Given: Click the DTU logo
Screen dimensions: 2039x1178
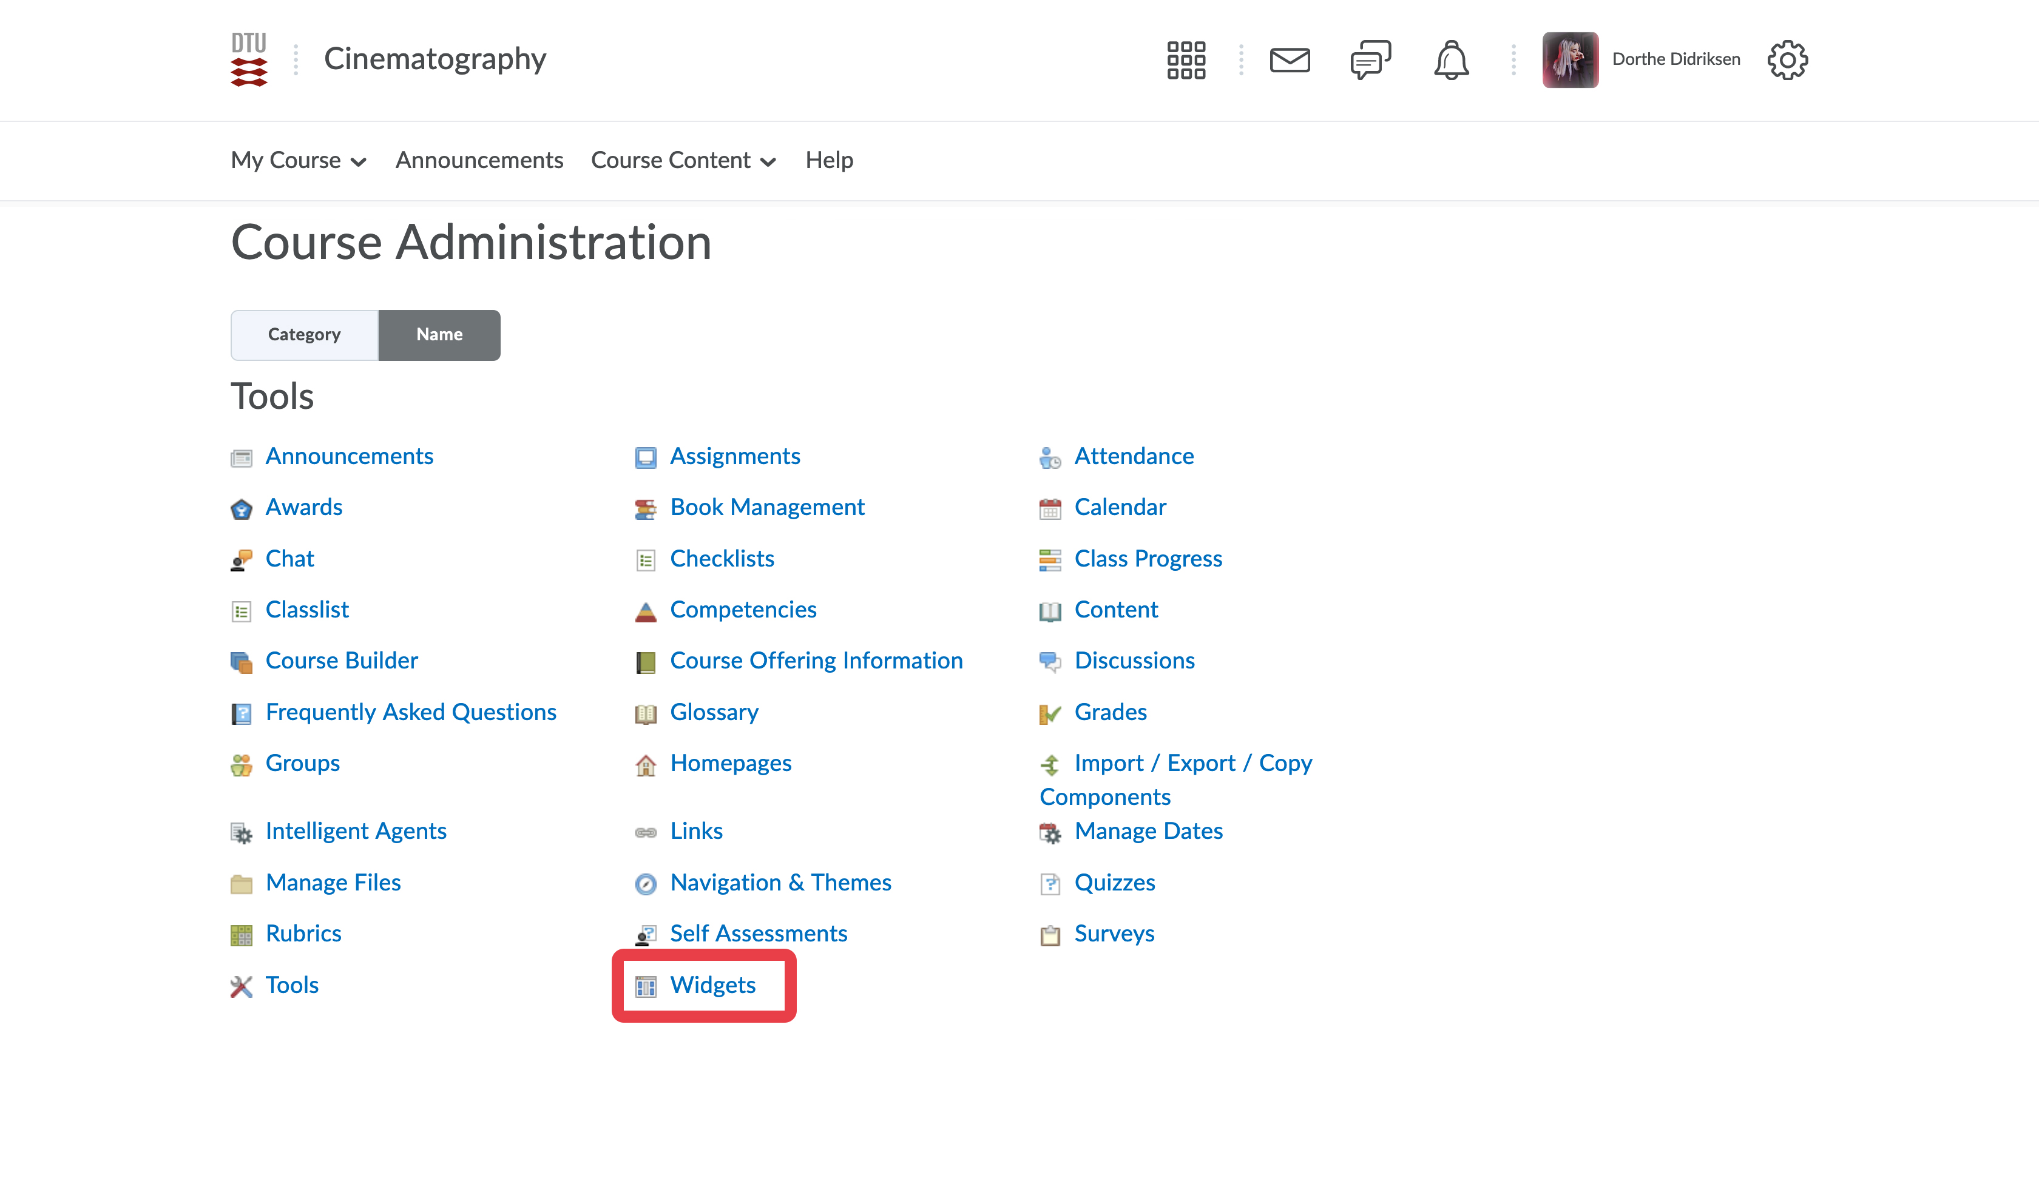Looking at the screenshot, I should pyautogui.click(x=248, y=60).
